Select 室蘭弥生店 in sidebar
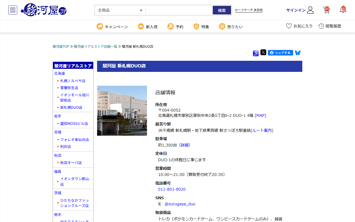 pos(69,88)
